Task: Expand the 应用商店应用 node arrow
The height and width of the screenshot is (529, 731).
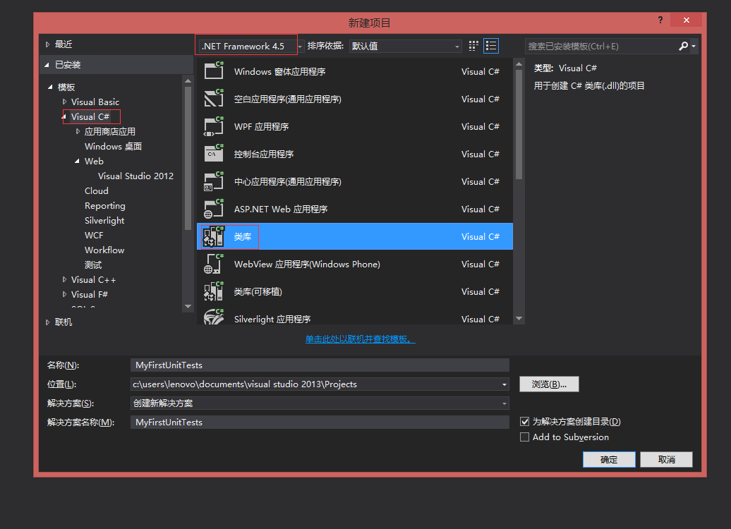Action: tap(78, 131)
